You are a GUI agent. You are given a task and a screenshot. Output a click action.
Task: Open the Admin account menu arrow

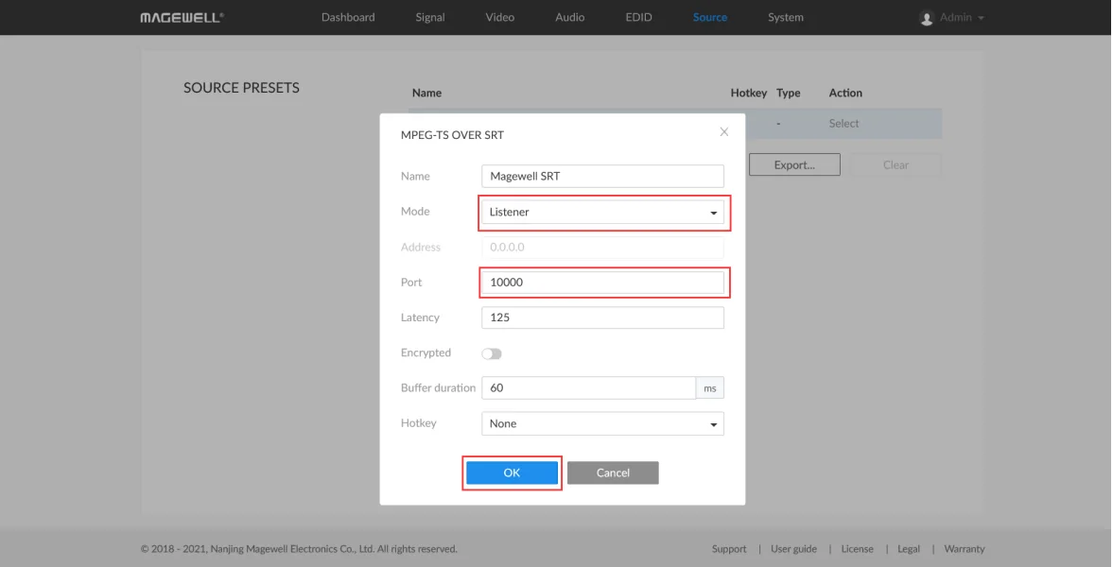(x=981, y=19)
